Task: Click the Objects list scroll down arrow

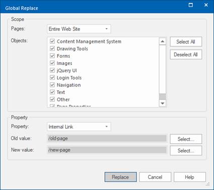Action: (163, 103)
